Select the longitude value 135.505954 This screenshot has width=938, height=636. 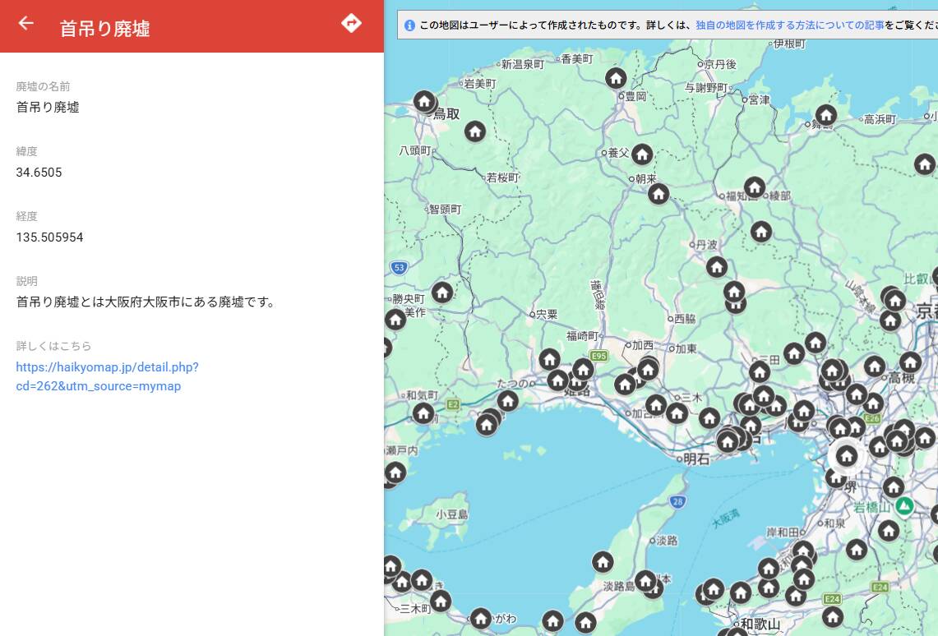49,237
